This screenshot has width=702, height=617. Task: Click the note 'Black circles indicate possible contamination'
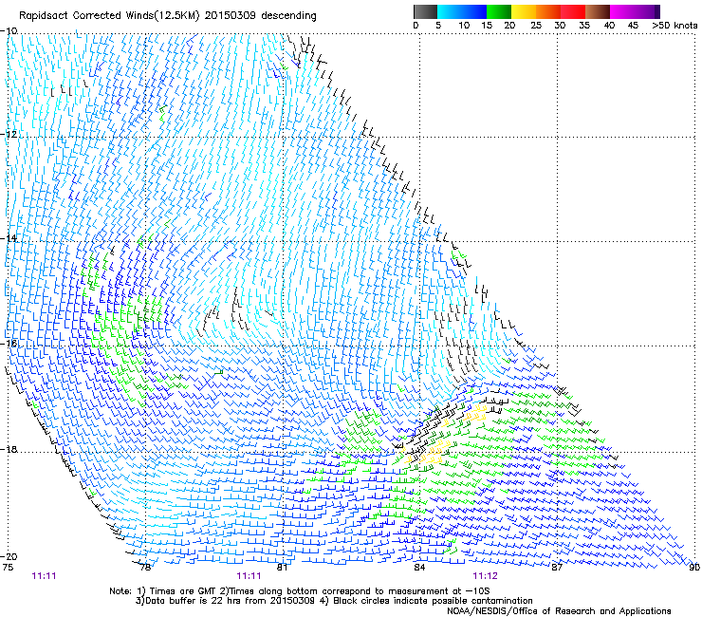pyautogui.click(x=433, y=601)
